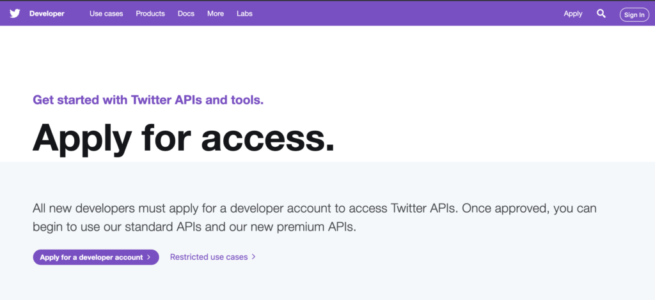This screenshot has width=655, height=300.
Task: Click Apply in the top navigation bar
Action: click(572, 14)
